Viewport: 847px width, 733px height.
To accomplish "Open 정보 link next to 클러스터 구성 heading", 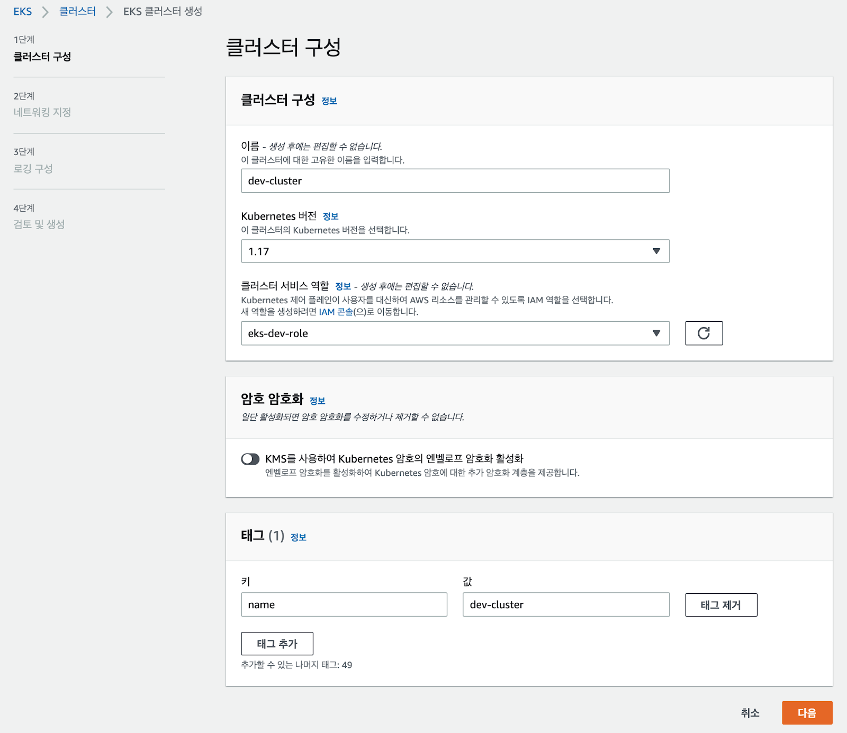I will pos(329,101).
